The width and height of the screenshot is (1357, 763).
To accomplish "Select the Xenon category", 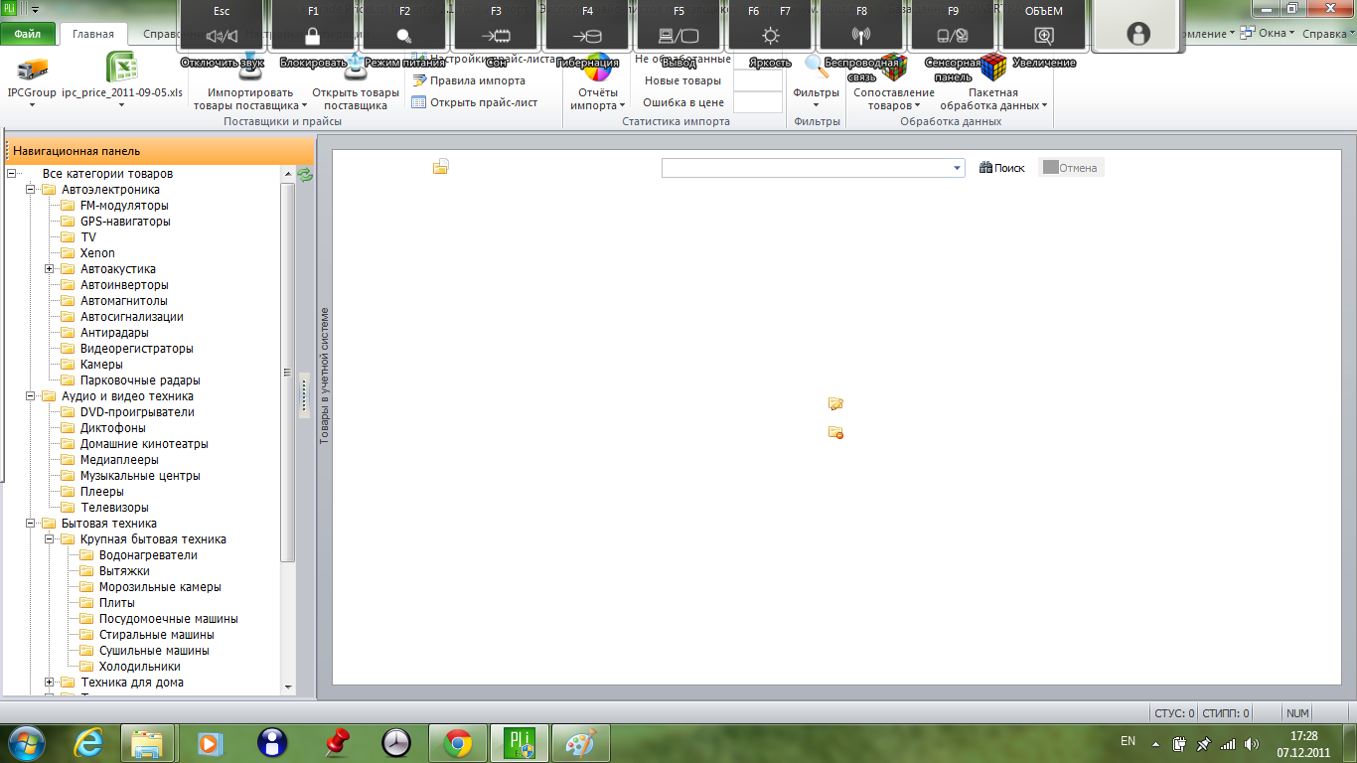I will (x=97, y=253).
